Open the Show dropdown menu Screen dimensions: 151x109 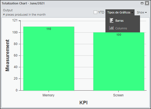(x=142, y=12)
